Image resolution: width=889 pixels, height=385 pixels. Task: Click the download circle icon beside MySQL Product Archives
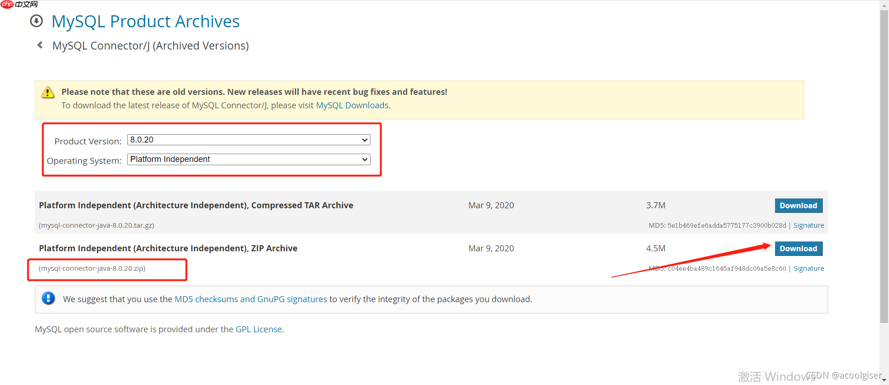[x=36, y=21]
